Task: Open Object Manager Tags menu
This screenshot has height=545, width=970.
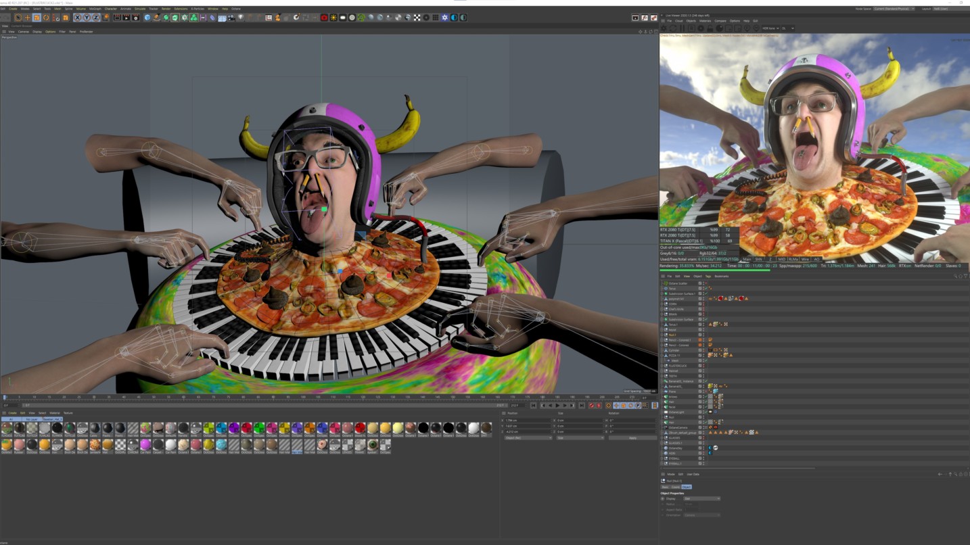Action: click(x=708, y=276)
